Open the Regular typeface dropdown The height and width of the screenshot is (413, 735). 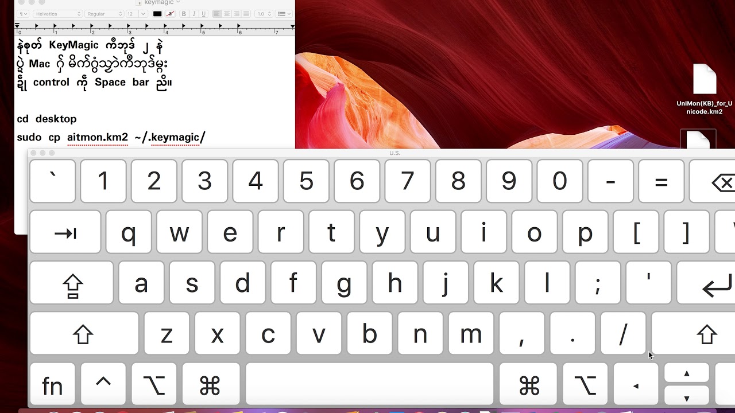[103, 14]
